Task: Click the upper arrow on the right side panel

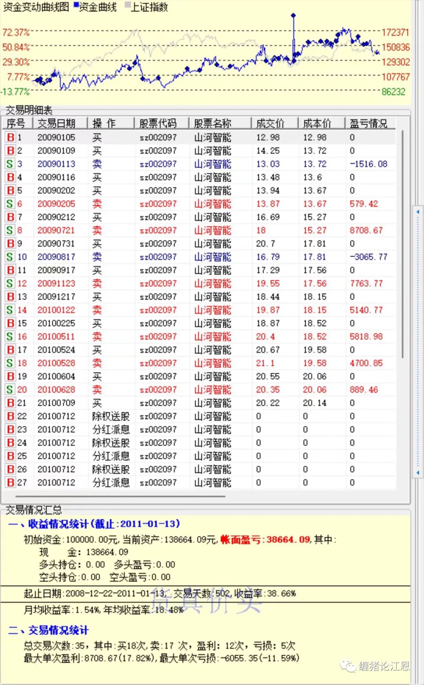Action: (418, 212)
